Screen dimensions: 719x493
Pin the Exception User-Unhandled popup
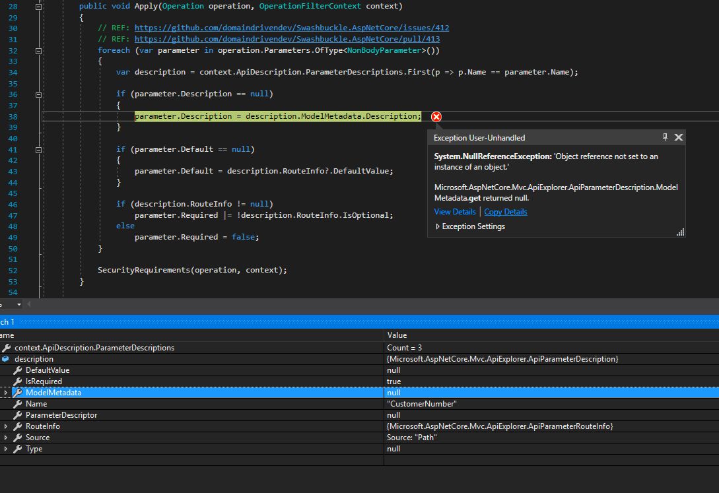[665, 137]
